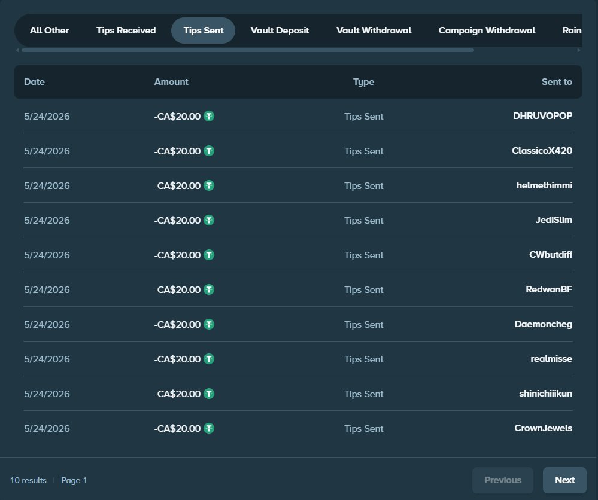Switch to Vault Withdrawal tab

coord(374,31)
